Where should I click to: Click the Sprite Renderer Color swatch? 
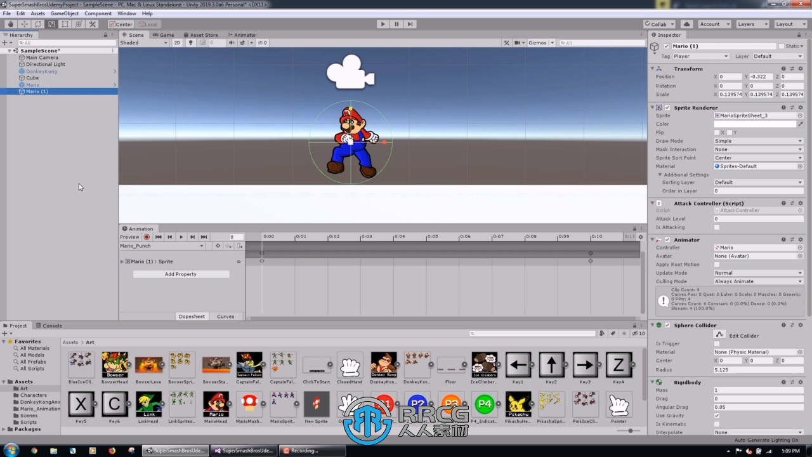point(755,124)
